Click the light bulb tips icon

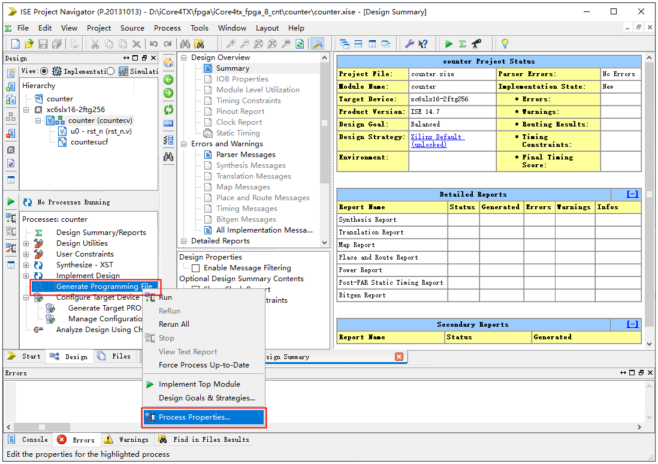point(505,44)
